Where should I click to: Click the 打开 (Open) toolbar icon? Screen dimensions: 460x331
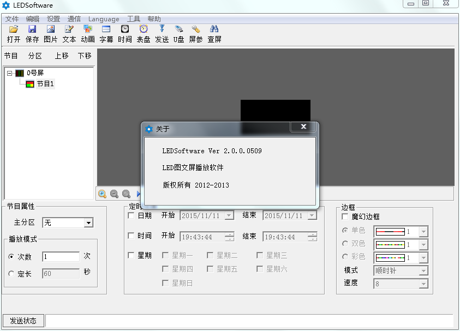pyautogui.click(x=14, y=29)
